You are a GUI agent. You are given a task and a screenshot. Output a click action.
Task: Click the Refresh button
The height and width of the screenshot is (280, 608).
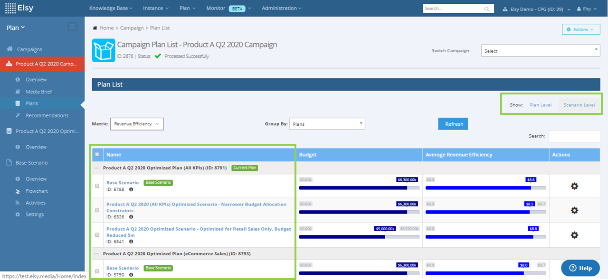point(453,123)
